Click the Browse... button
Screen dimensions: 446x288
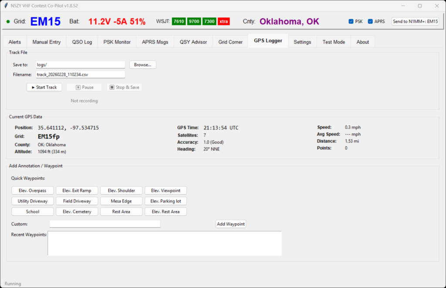click(x=142, y=64)
